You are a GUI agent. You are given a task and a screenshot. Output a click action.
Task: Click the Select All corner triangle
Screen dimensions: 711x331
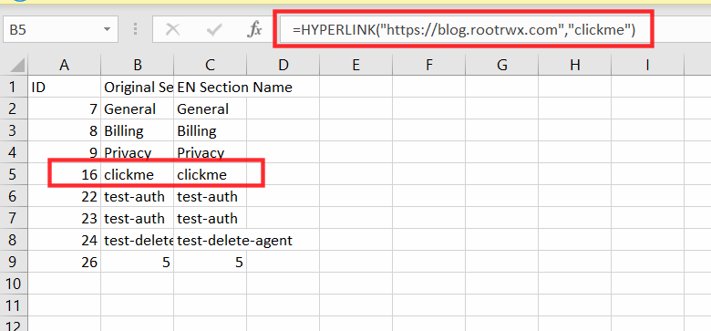pyautogui.click(x=17, y=66)
